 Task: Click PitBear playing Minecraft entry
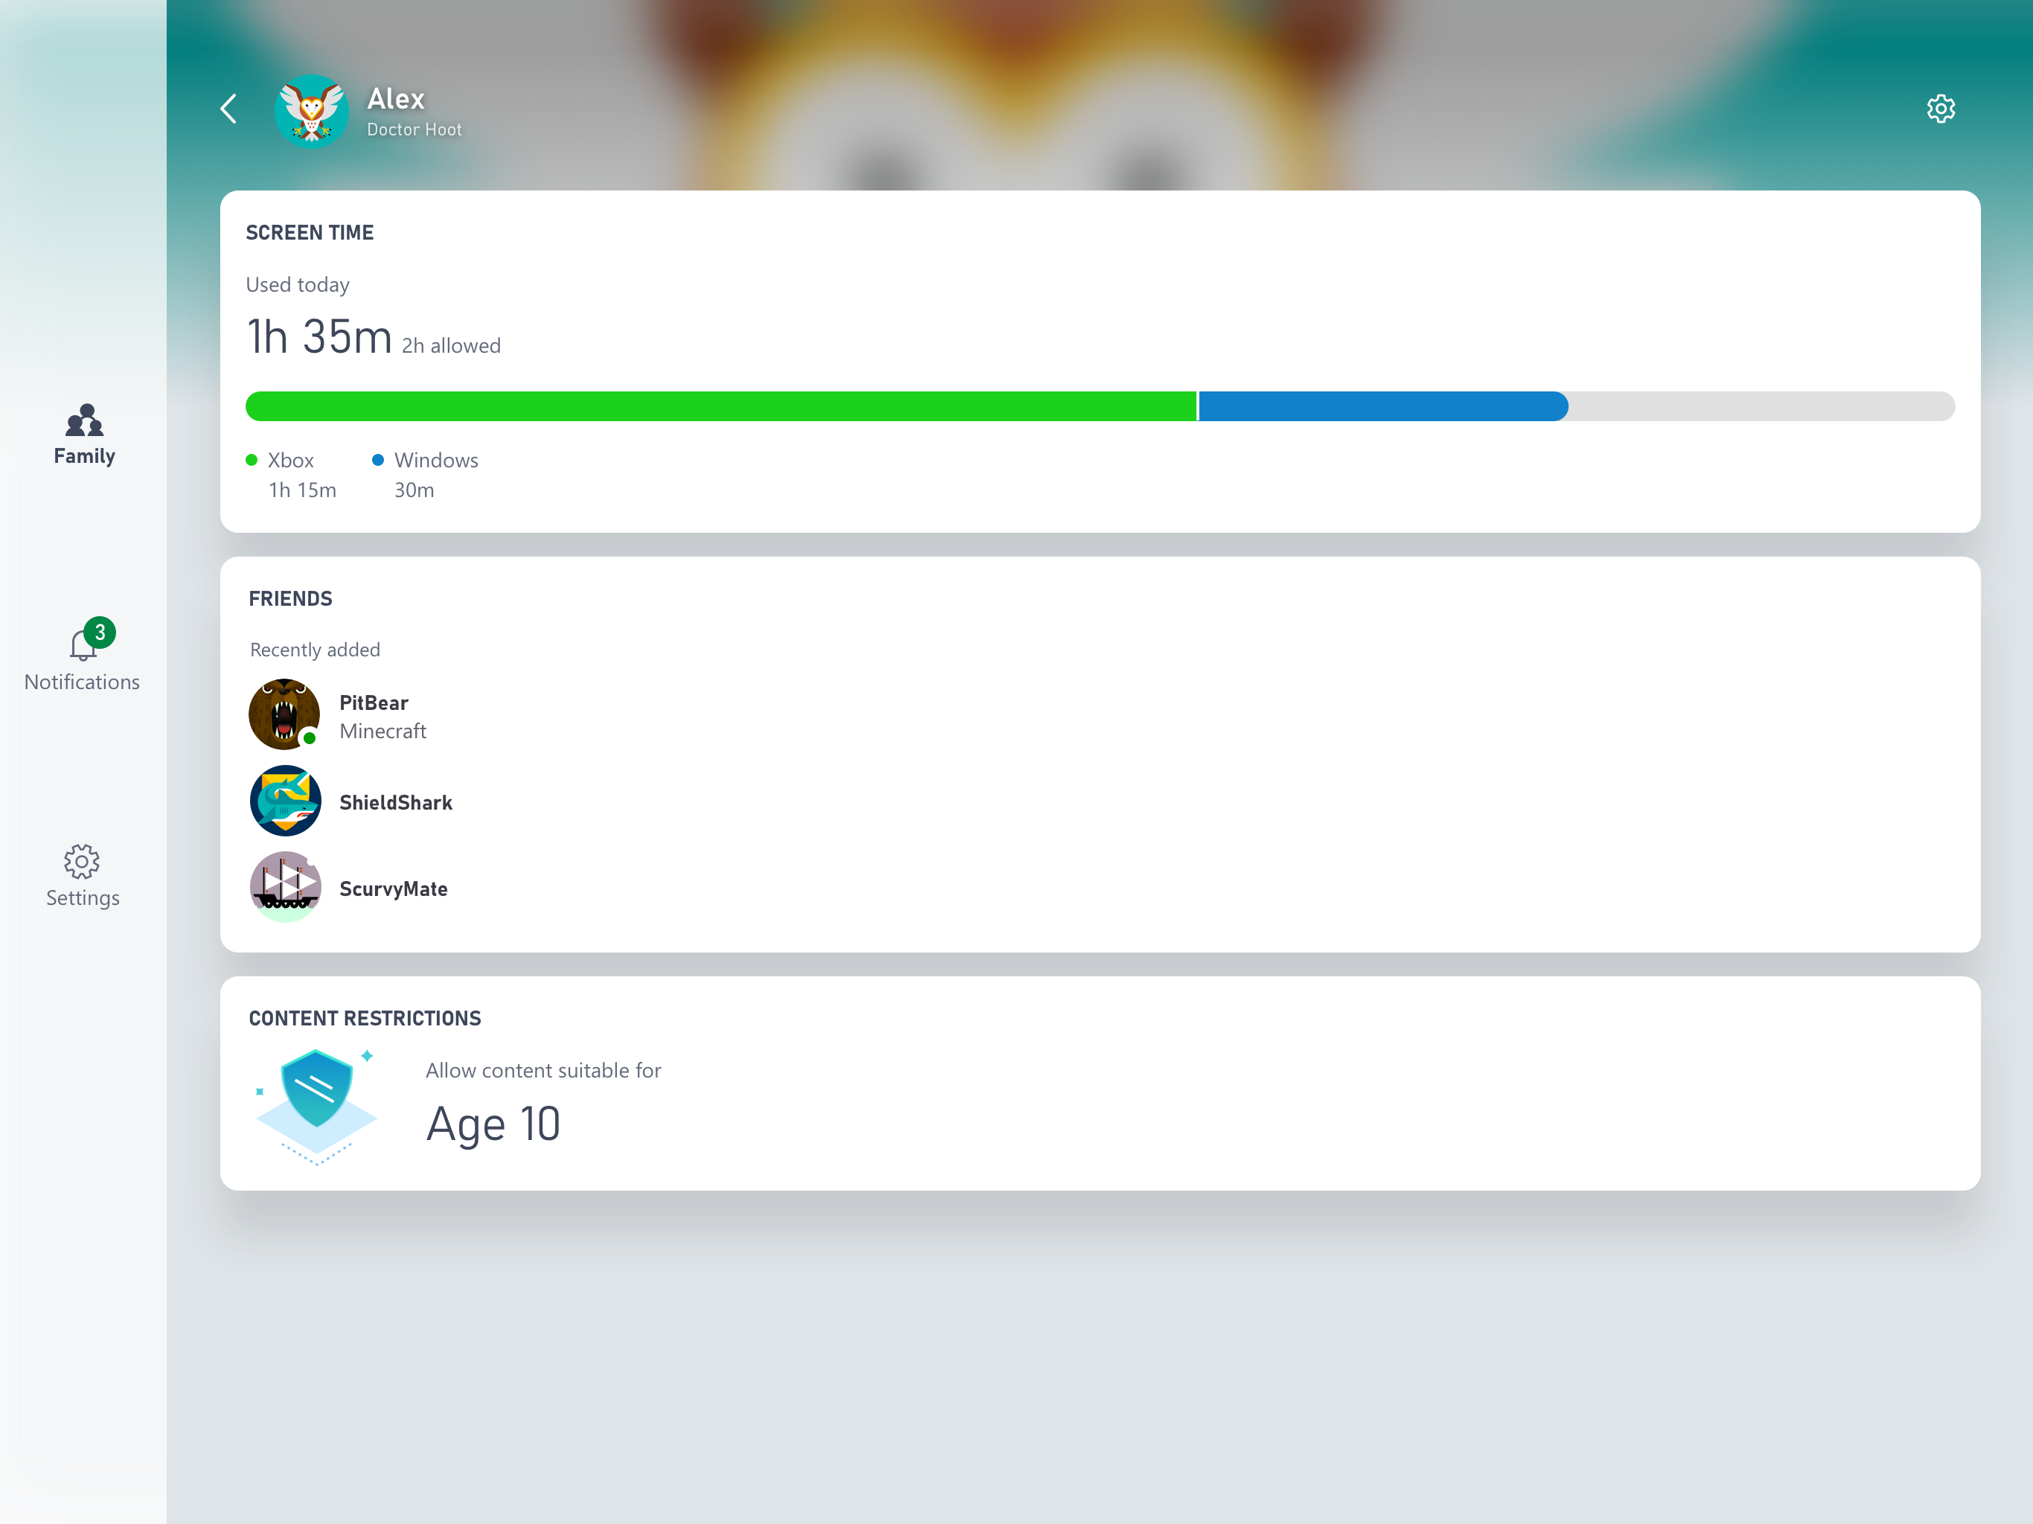tap(383, 716)
